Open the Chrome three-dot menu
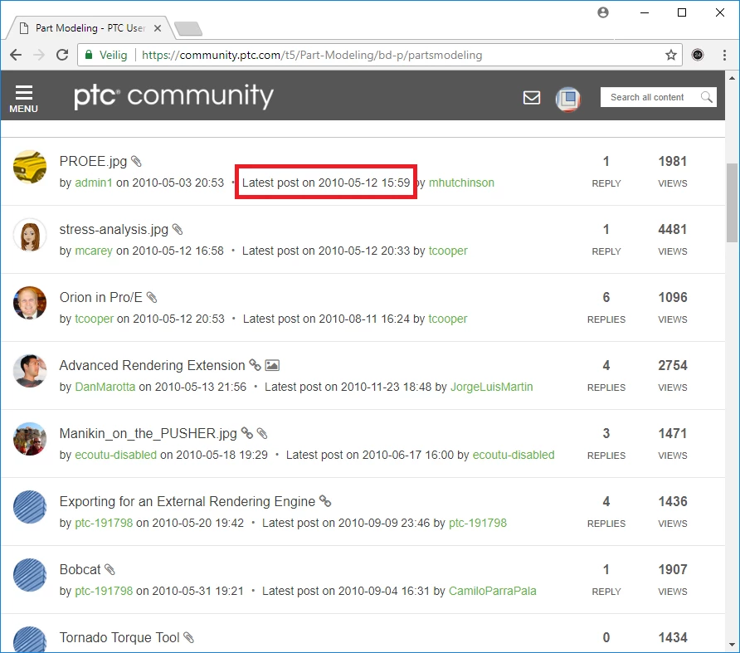This screenshot has width=740, height=653. click(x=724, y=55)
